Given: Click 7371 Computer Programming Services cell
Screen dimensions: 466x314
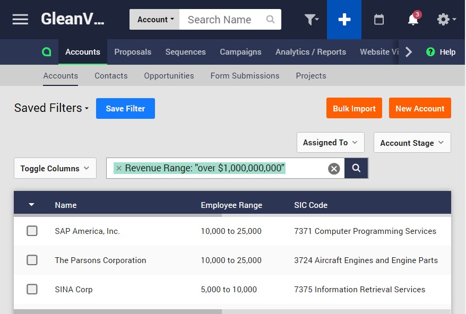Looking at the screenshot, I should point(365,231).
